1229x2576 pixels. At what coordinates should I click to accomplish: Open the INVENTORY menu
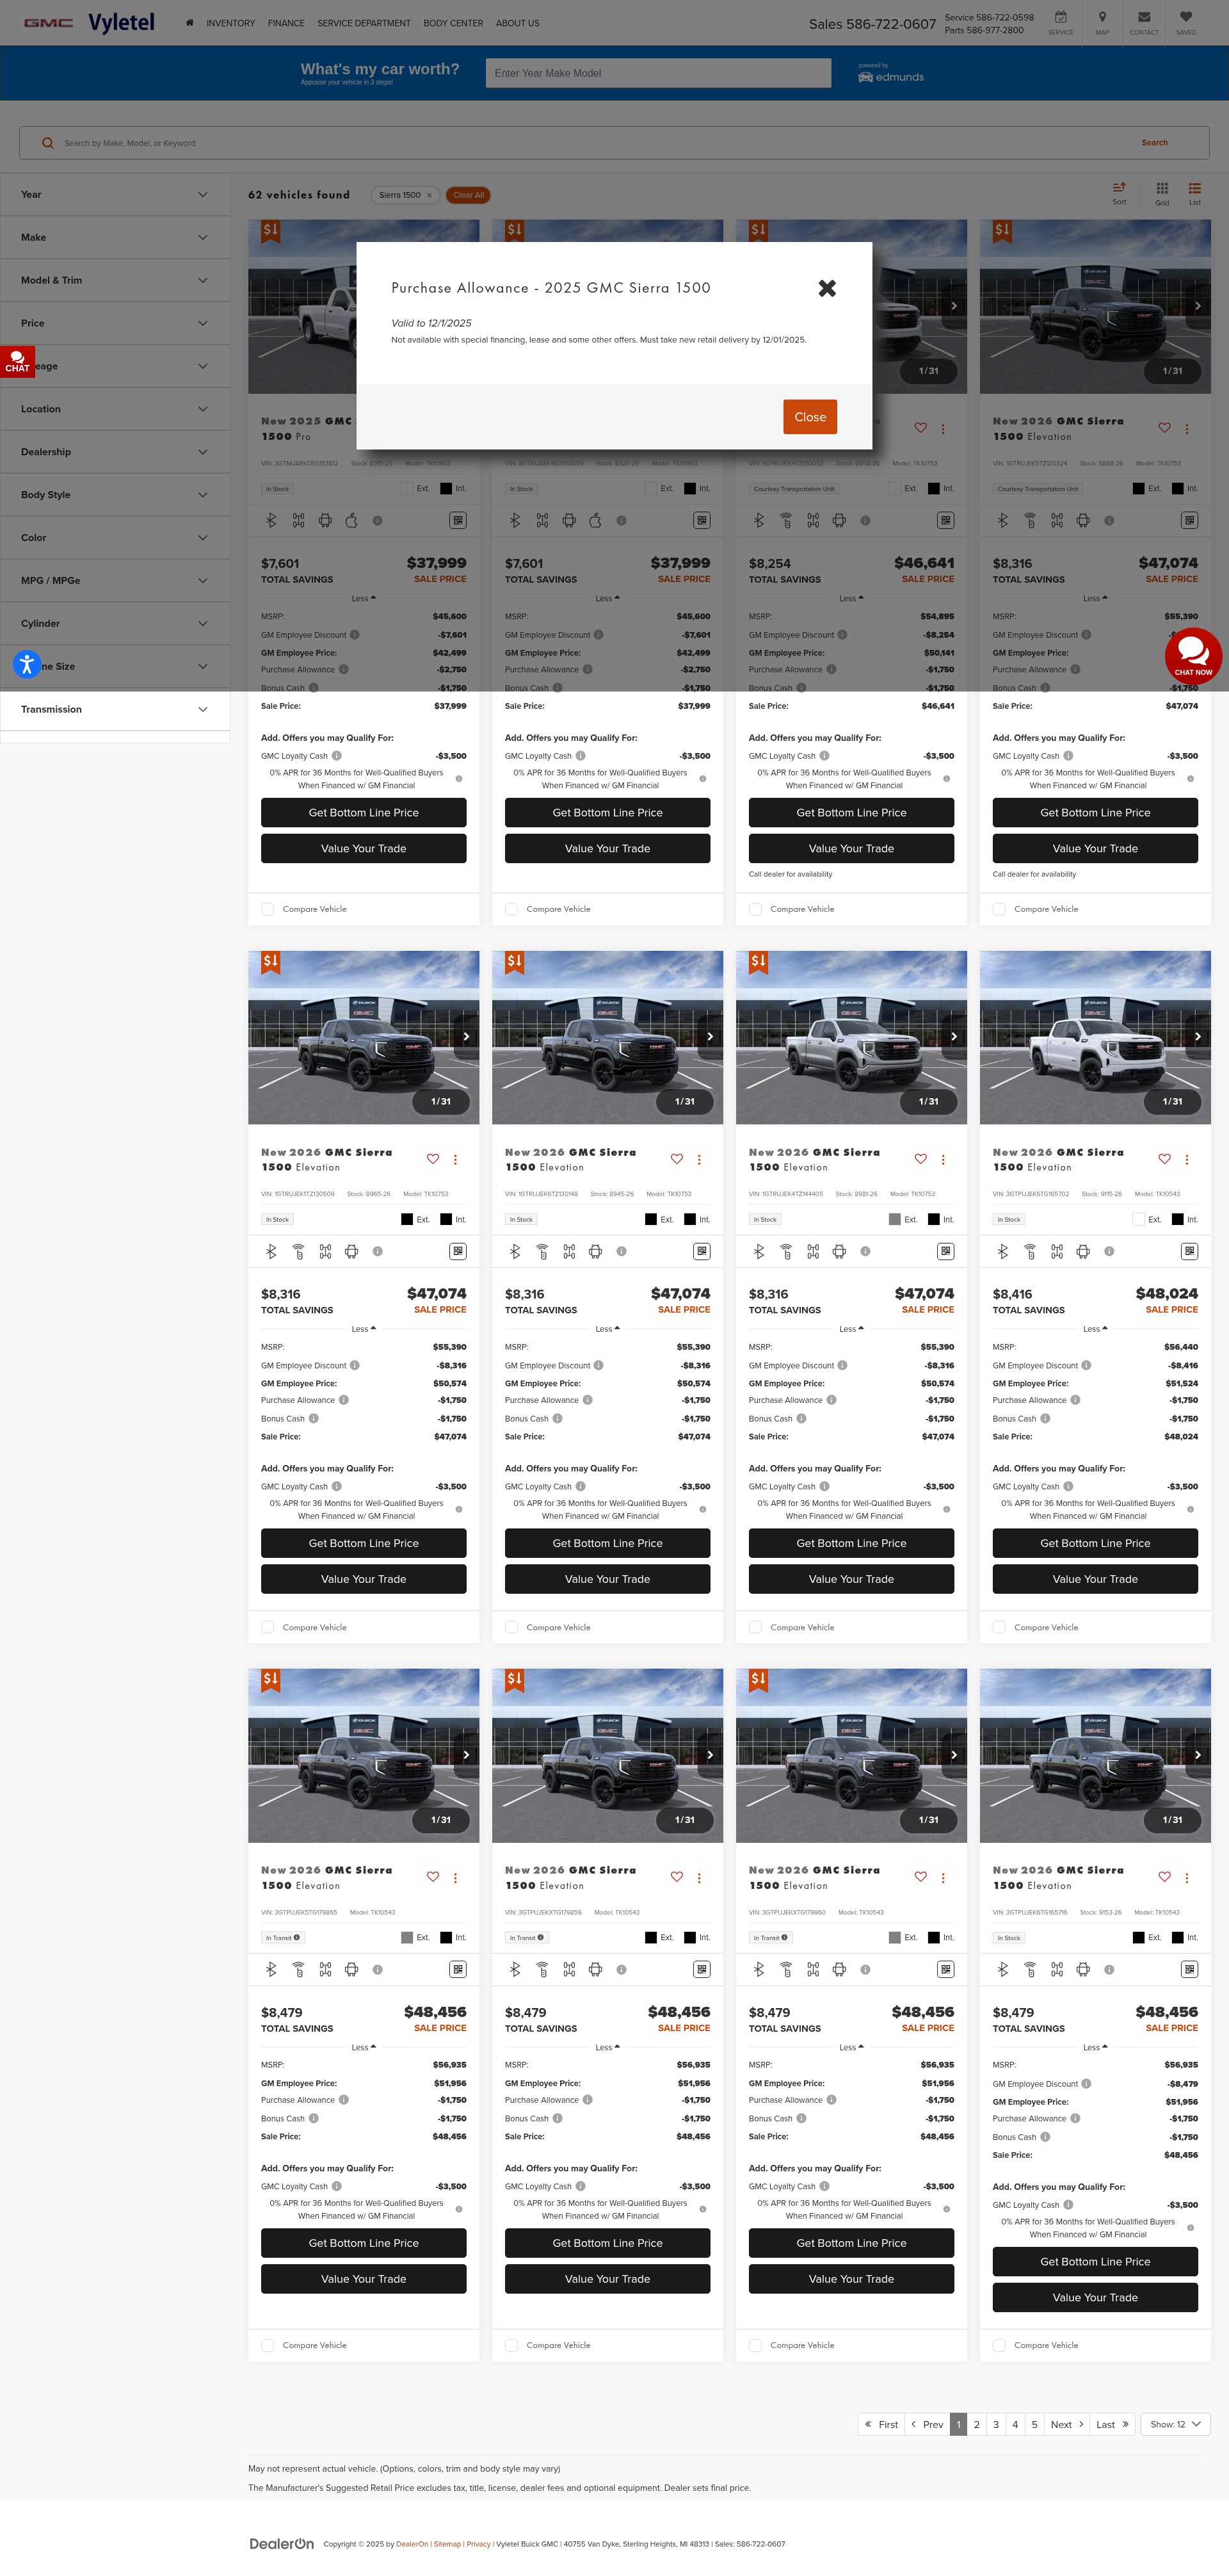tap(230, 23)
